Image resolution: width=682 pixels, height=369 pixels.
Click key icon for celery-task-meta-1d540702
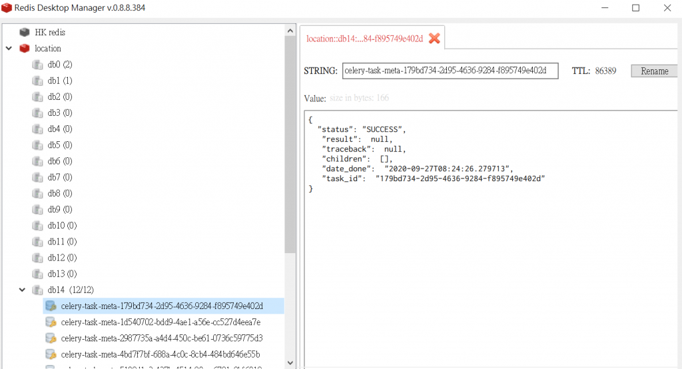click(51, 322)
